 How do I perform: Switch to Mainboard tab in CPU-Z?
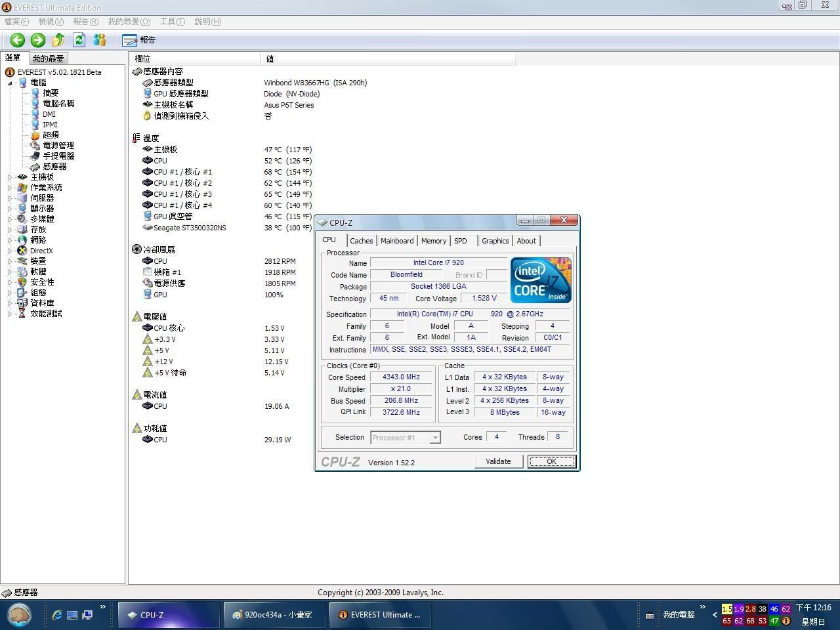coord(397,241)
